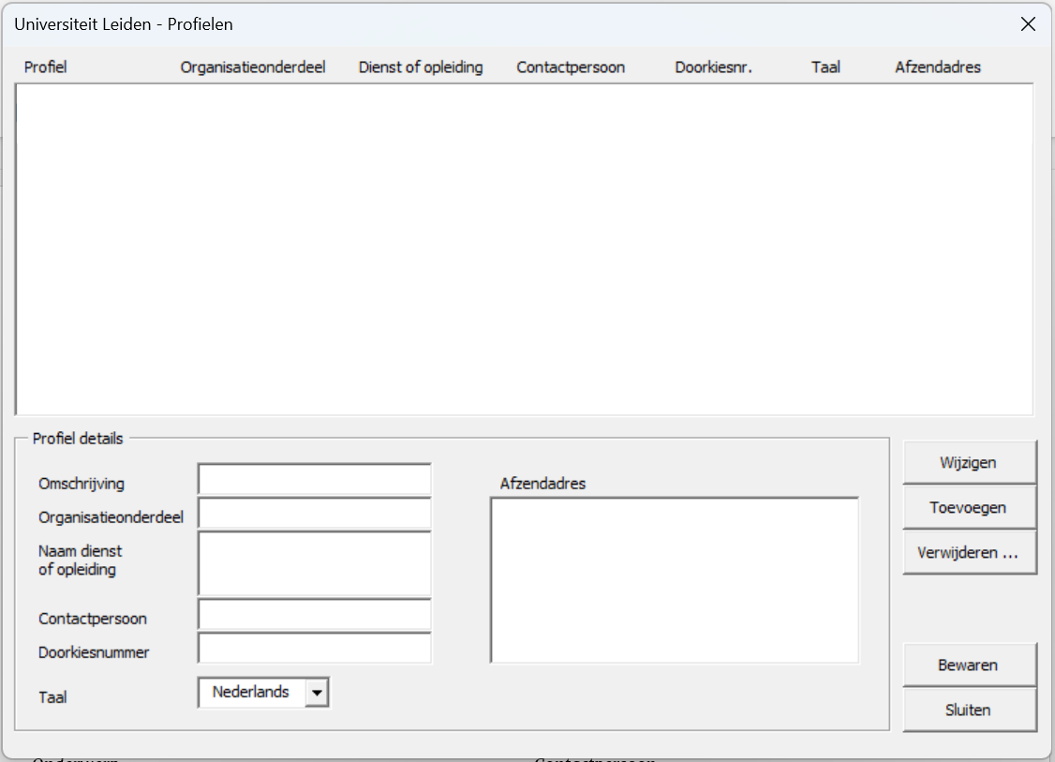1055x762 pixels.
Task: Click into Naam dienst of opleiding box
Action: click(x=314, y=563)
